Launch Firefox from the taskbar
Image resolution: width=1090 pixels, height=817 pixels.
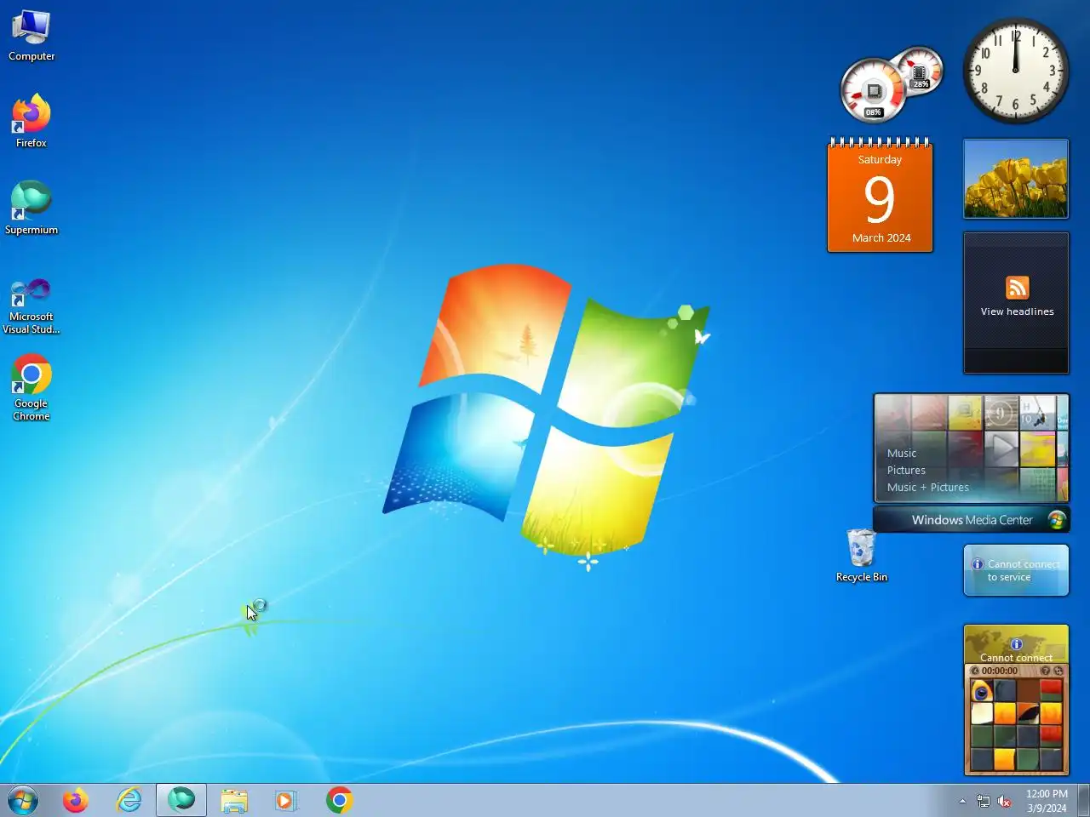pyautogui.click(x=76, y=801)
